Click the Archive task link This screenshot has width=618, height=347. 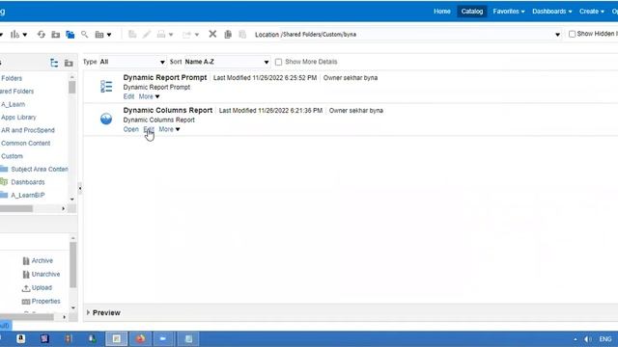42,261
